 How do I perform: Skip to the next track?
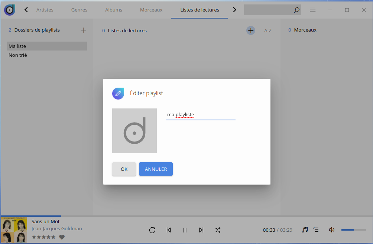click(201, 230)
